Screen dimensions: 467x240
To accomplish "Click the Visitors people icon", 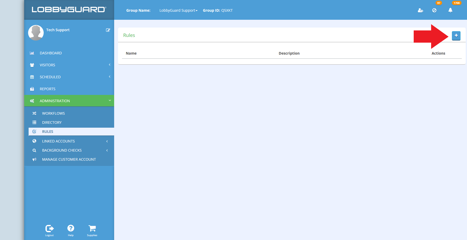I will coord(32,65).
